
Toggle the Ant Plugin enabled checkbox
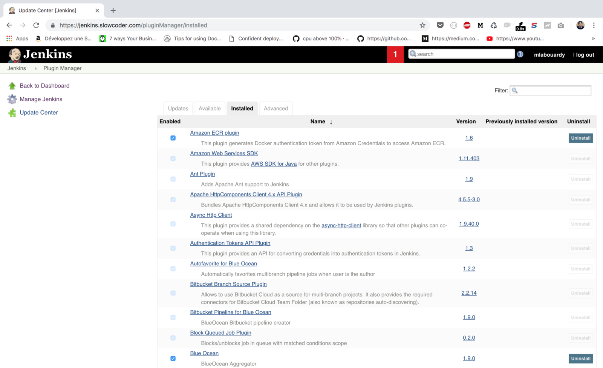(173, 179)
